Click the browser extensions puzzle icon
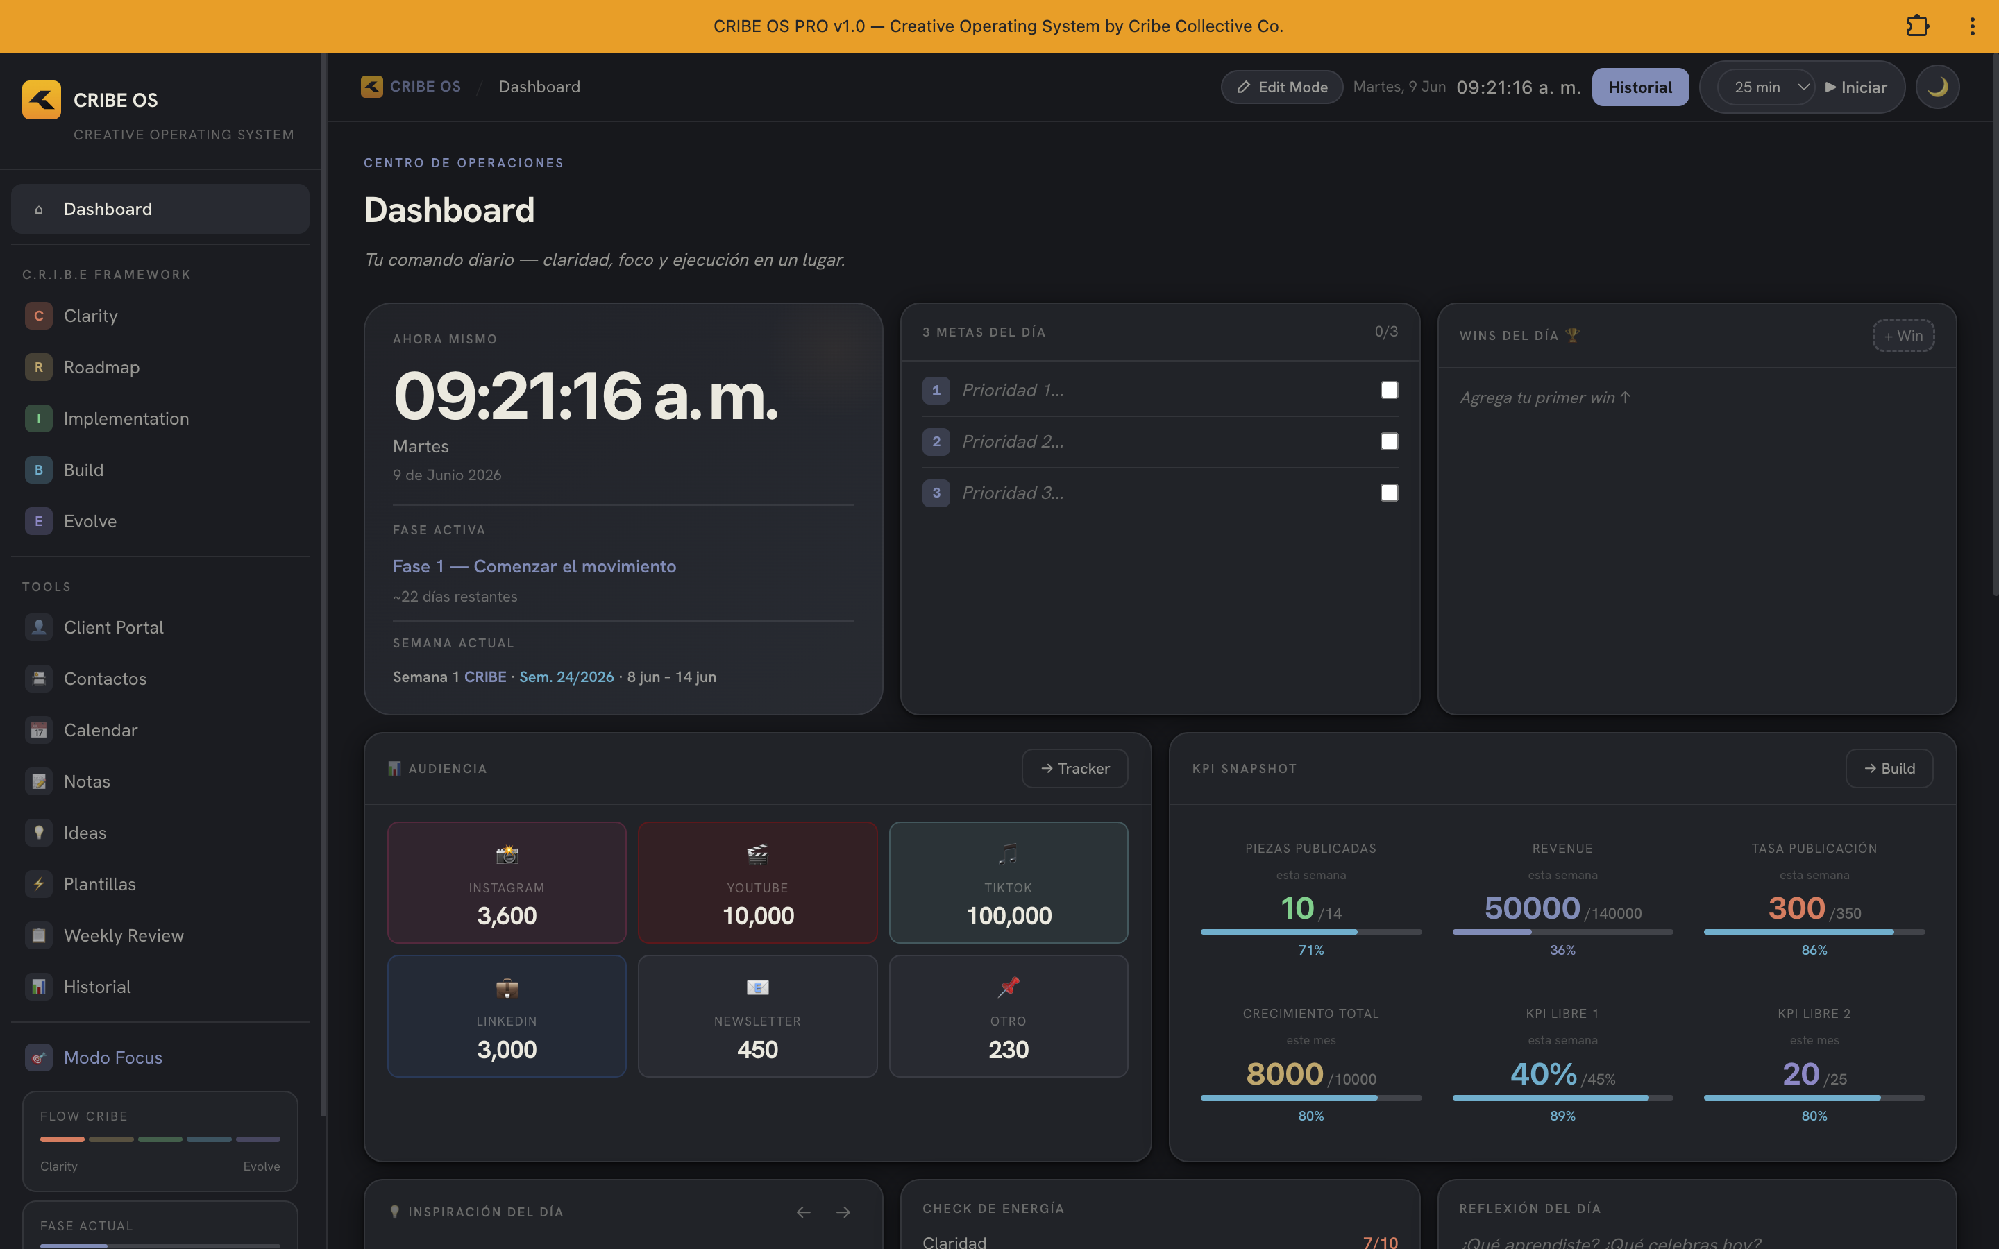 pos(1917,26)
